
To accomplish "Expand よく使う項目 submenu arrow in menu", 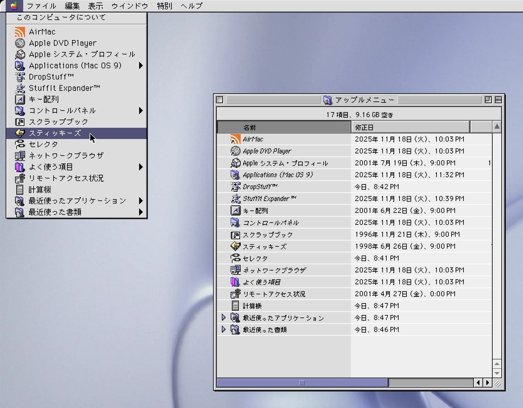I will [141, 167].
